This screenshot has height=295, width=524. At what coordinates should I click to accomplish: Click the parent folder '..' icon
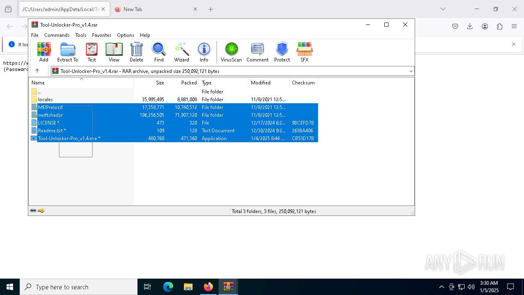[x=34, y=91]
